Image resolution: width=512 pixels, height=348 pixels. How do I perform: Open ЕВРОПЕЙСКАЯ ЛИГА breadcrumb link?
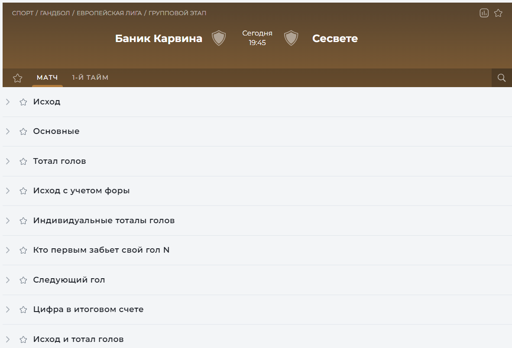tap(109, 13)
